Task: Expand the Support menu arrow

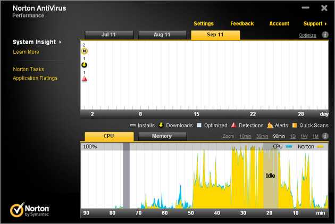Action: pyautogui.click(x=325, y=24)
